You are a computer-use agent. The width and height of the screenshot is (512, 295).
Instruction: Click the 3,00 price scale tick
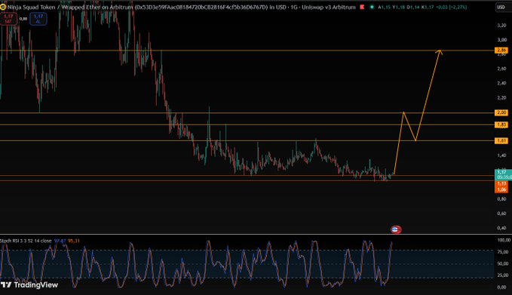tap(501, 39)
